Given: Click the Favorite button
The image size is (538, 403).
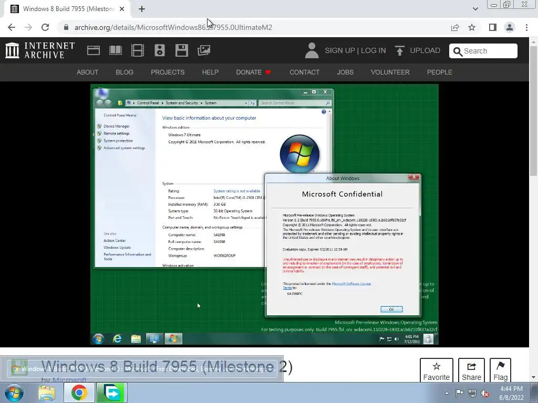Looking at the screenshot, I should pyautogui.click(x=436, y=371).
